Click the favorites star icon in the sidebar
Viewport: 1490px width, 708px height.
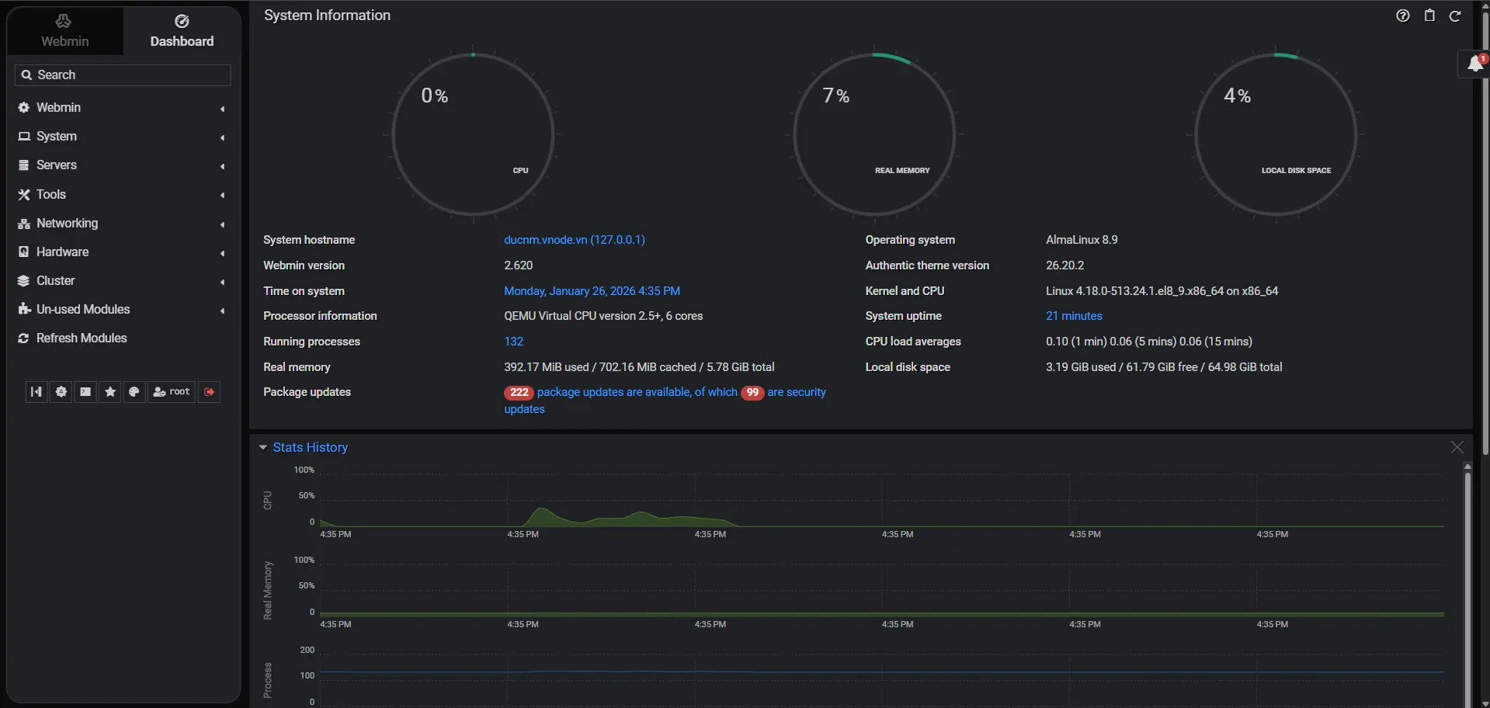(x=109, y=392)
